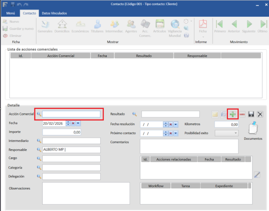
Task: Click the Acción Comercial column header
Action: [61, 56]
